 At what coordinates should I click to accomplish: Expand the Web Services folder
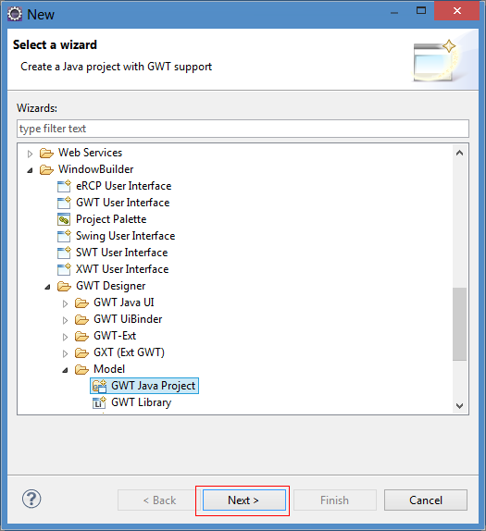[x=30, y=154]
